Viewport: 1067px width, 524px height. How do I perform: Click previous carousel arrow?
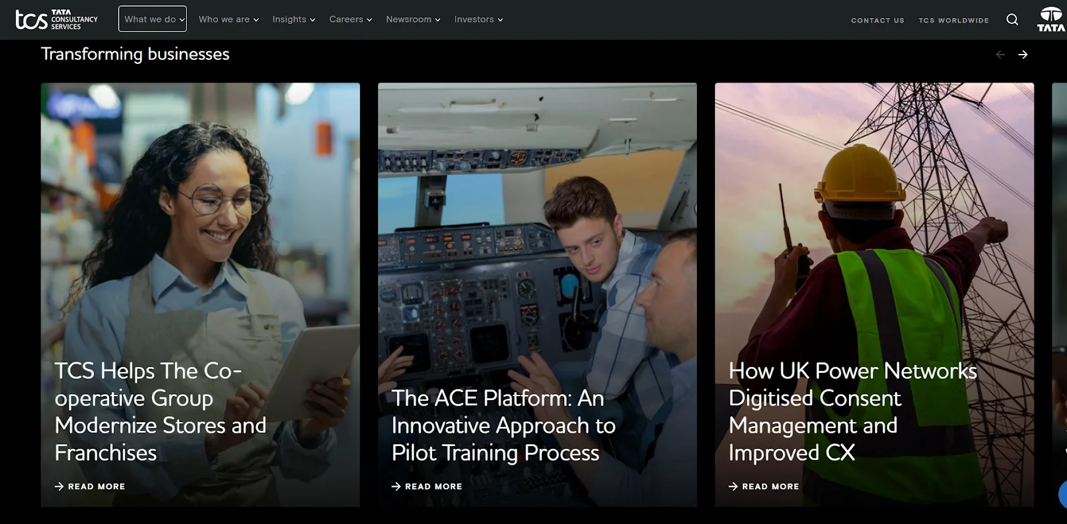tap(1000, 55)
